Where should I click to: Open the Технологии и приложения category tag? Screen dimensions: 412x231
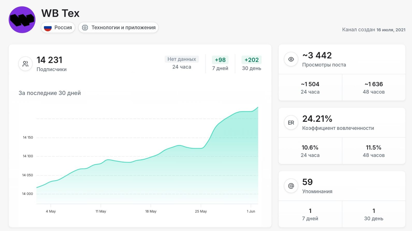[118, 28]
